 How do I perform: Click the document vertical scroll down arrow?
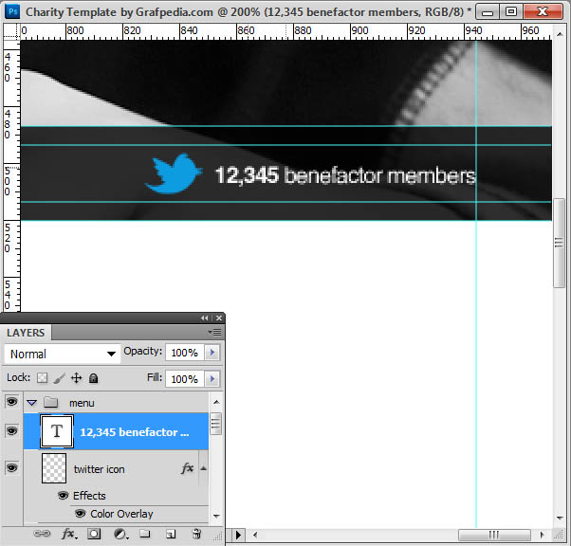click(560, 518)
